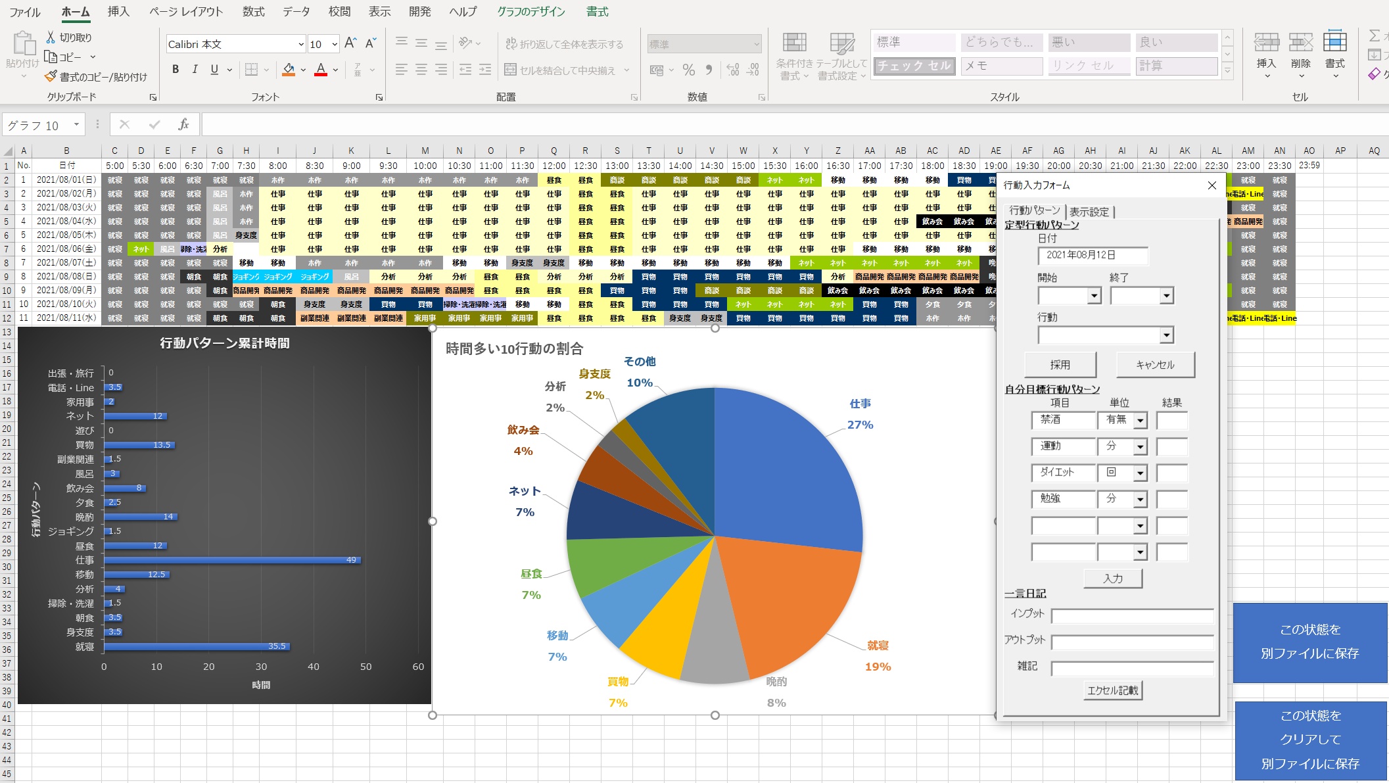Expand the 行動 action combo box
Viewport: 1389px width, 783px height.
(1166, 335)
